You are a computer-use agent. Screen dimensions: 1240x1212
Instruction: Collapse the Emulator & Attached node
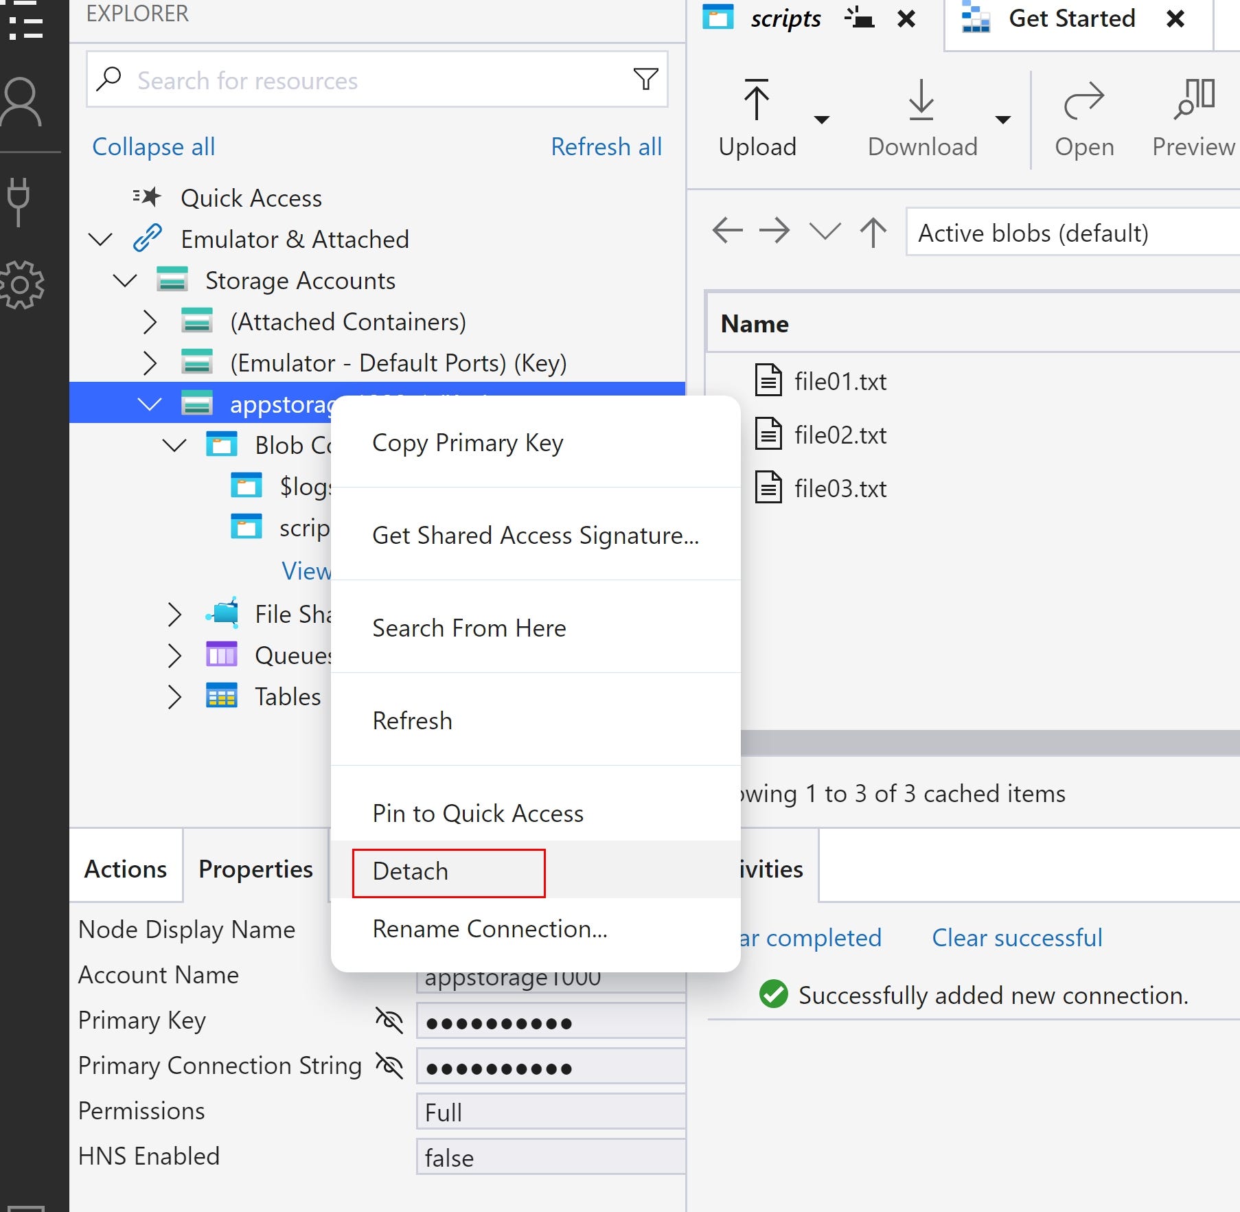click(100, 239)
